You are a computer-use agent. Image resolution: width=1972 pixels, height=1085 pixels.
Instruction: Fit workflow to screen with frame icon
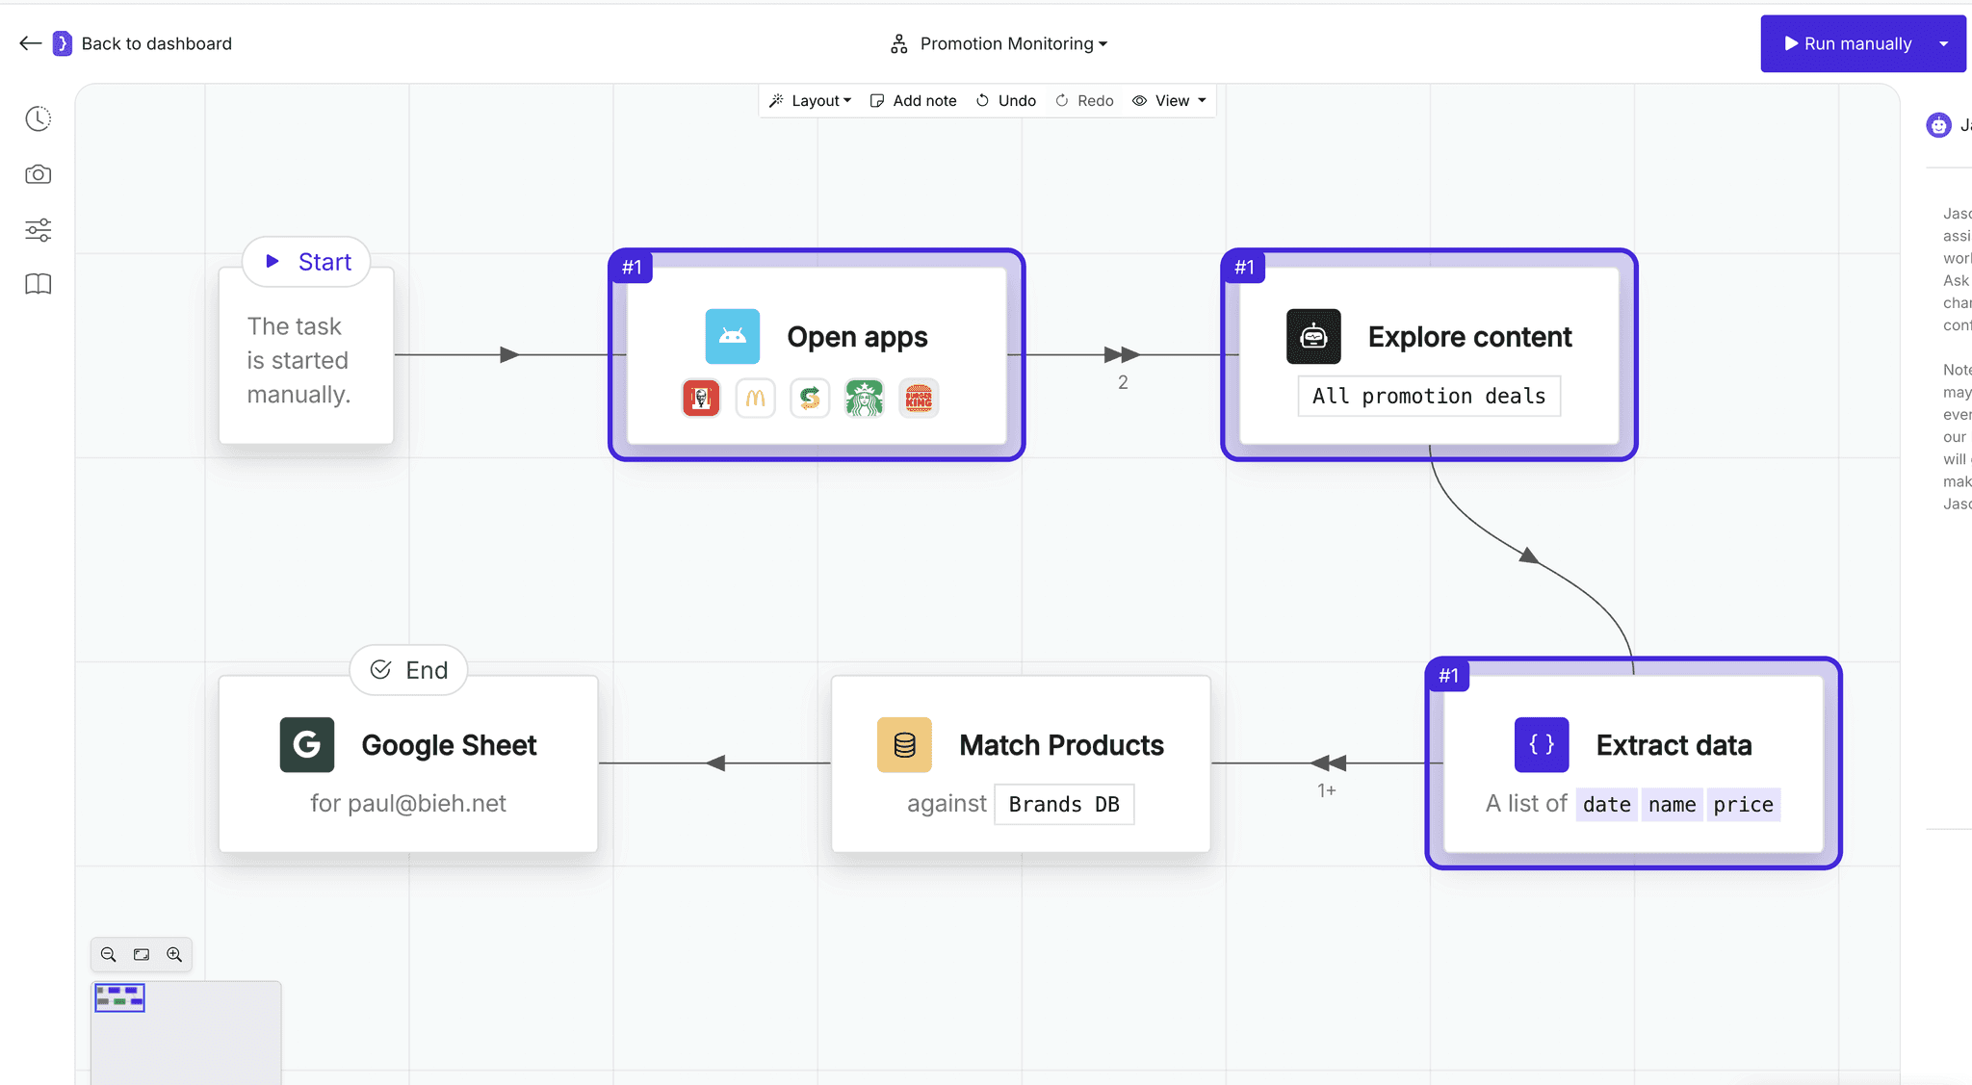pyautogui.click(x=142, y=954)
